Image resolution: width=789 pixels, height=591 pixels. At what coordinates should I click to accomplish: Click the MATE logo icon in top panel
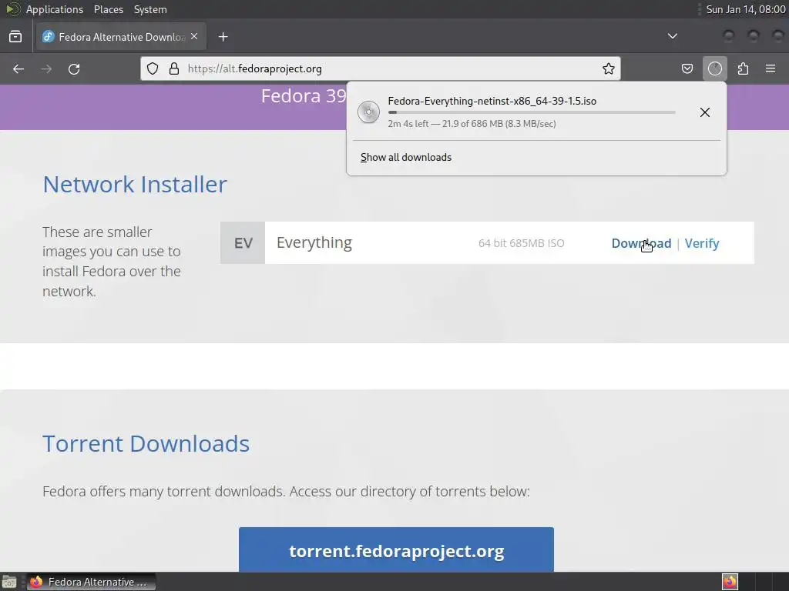pos(12,9)
